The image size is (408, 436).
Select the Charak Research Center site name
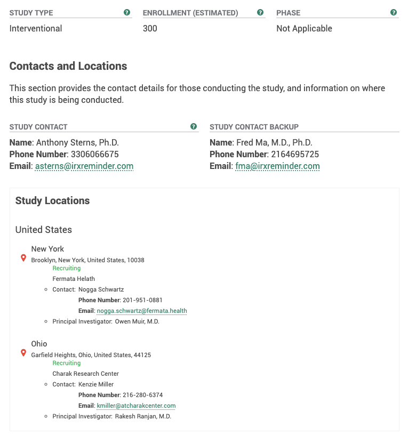pos(85,374)
